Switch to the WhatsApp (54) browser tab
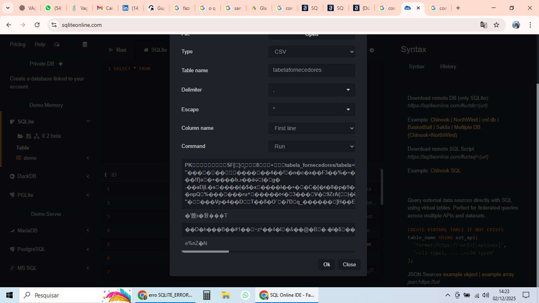539x303 pixels. coord(54,8)
